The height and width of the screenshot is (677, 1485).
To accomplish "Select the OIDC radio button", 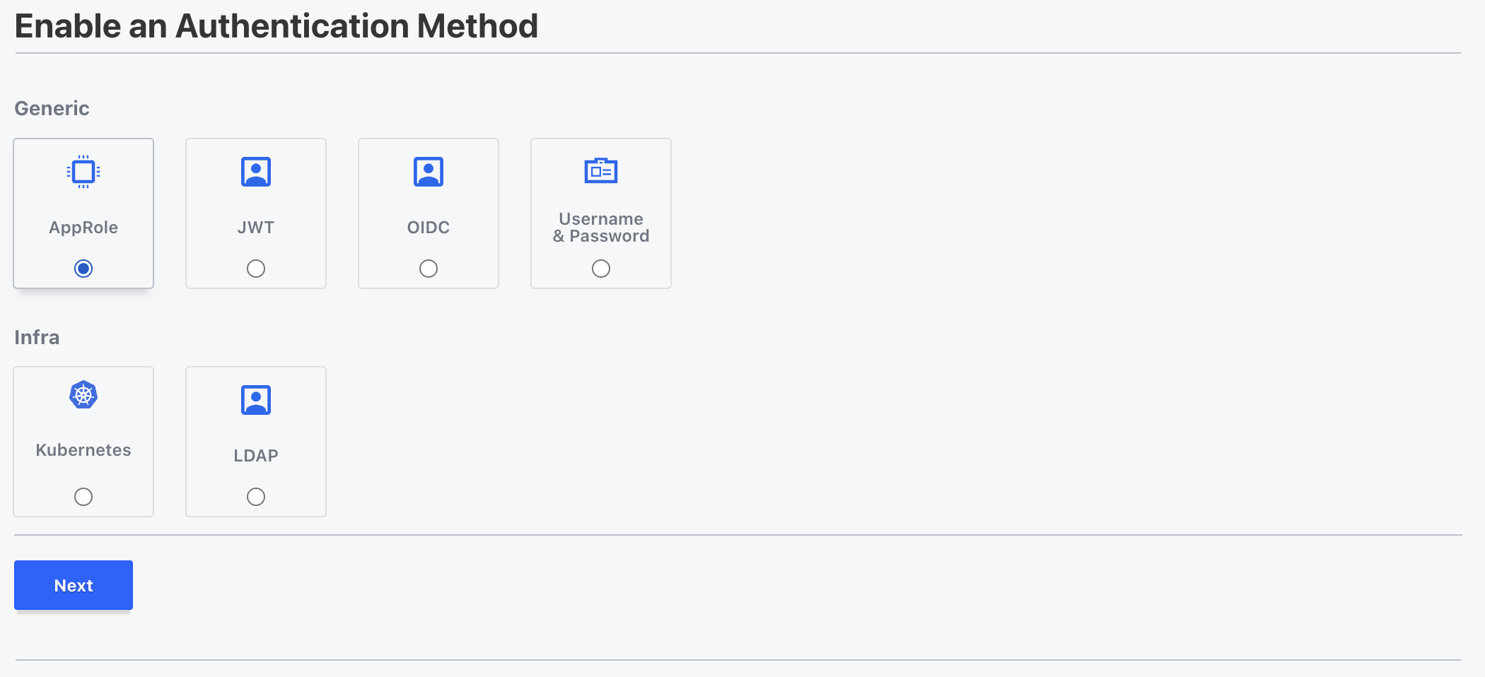I will (x=428, y=268).
